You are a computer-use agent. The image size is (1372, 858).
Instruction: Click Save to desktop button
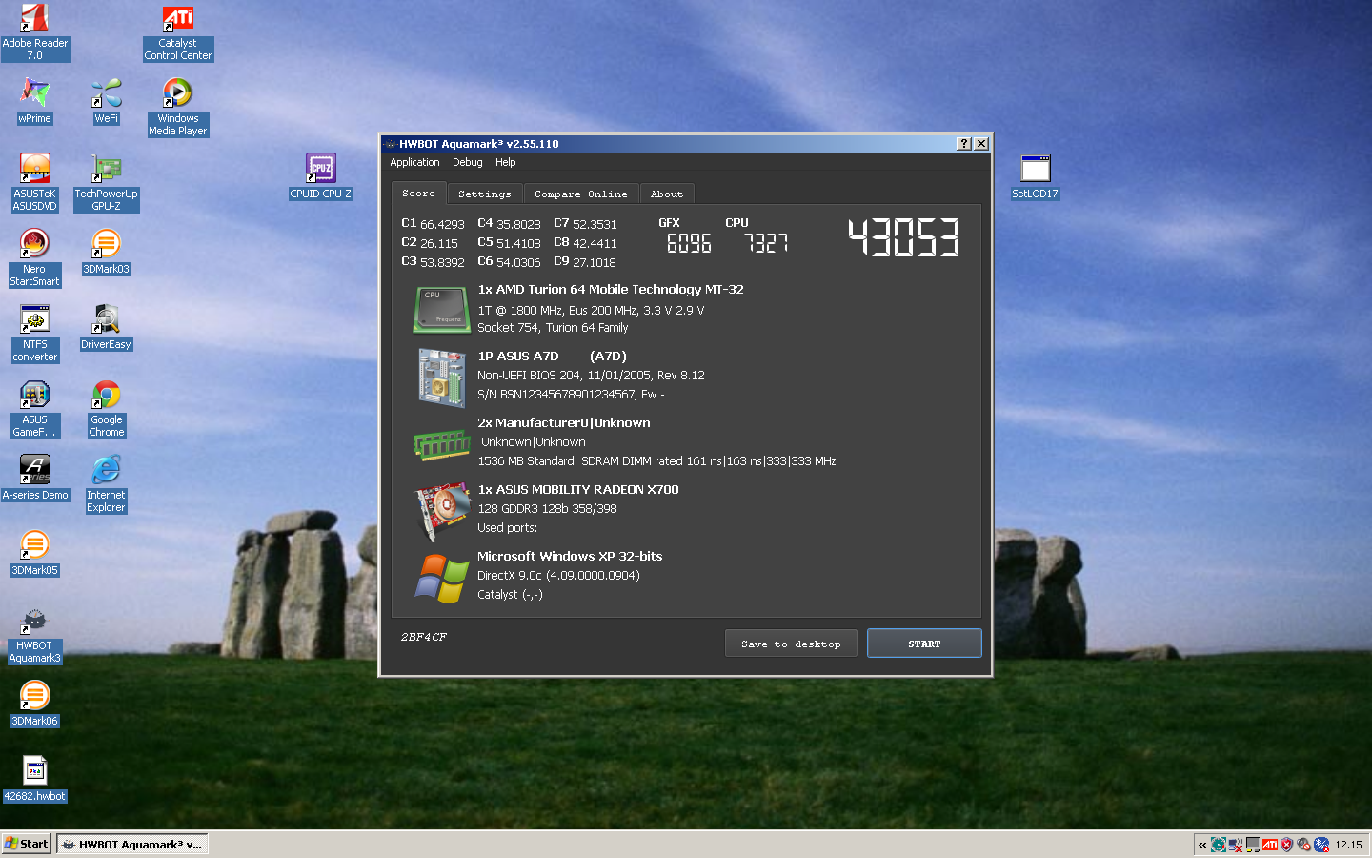(x=791, y=643)
